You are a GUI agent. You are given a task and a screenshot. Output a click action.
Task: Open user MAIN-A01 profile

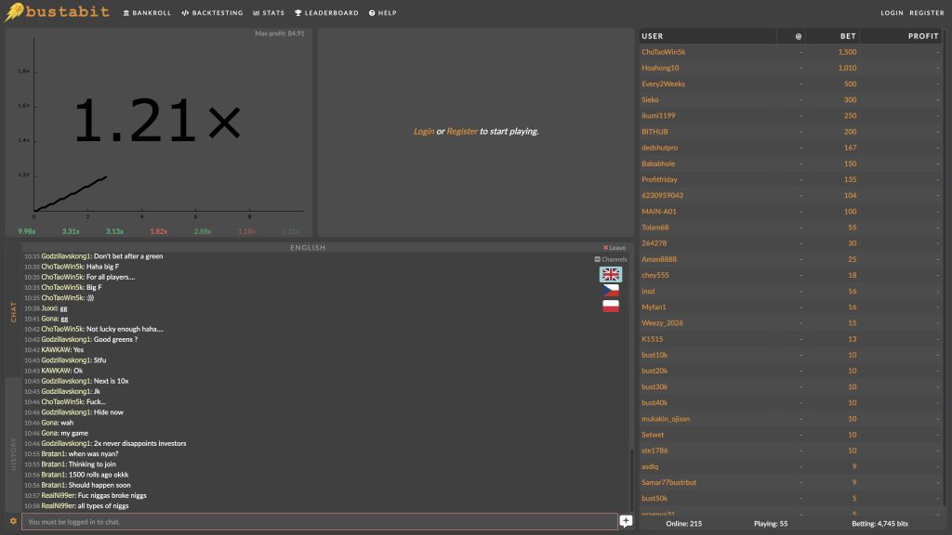click(659, 212)
